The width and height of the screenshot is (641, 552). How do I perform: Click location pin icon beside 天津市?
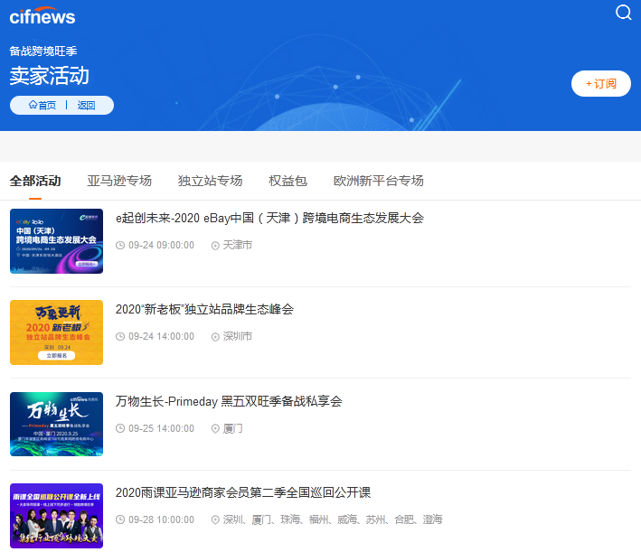coord(215,246)
